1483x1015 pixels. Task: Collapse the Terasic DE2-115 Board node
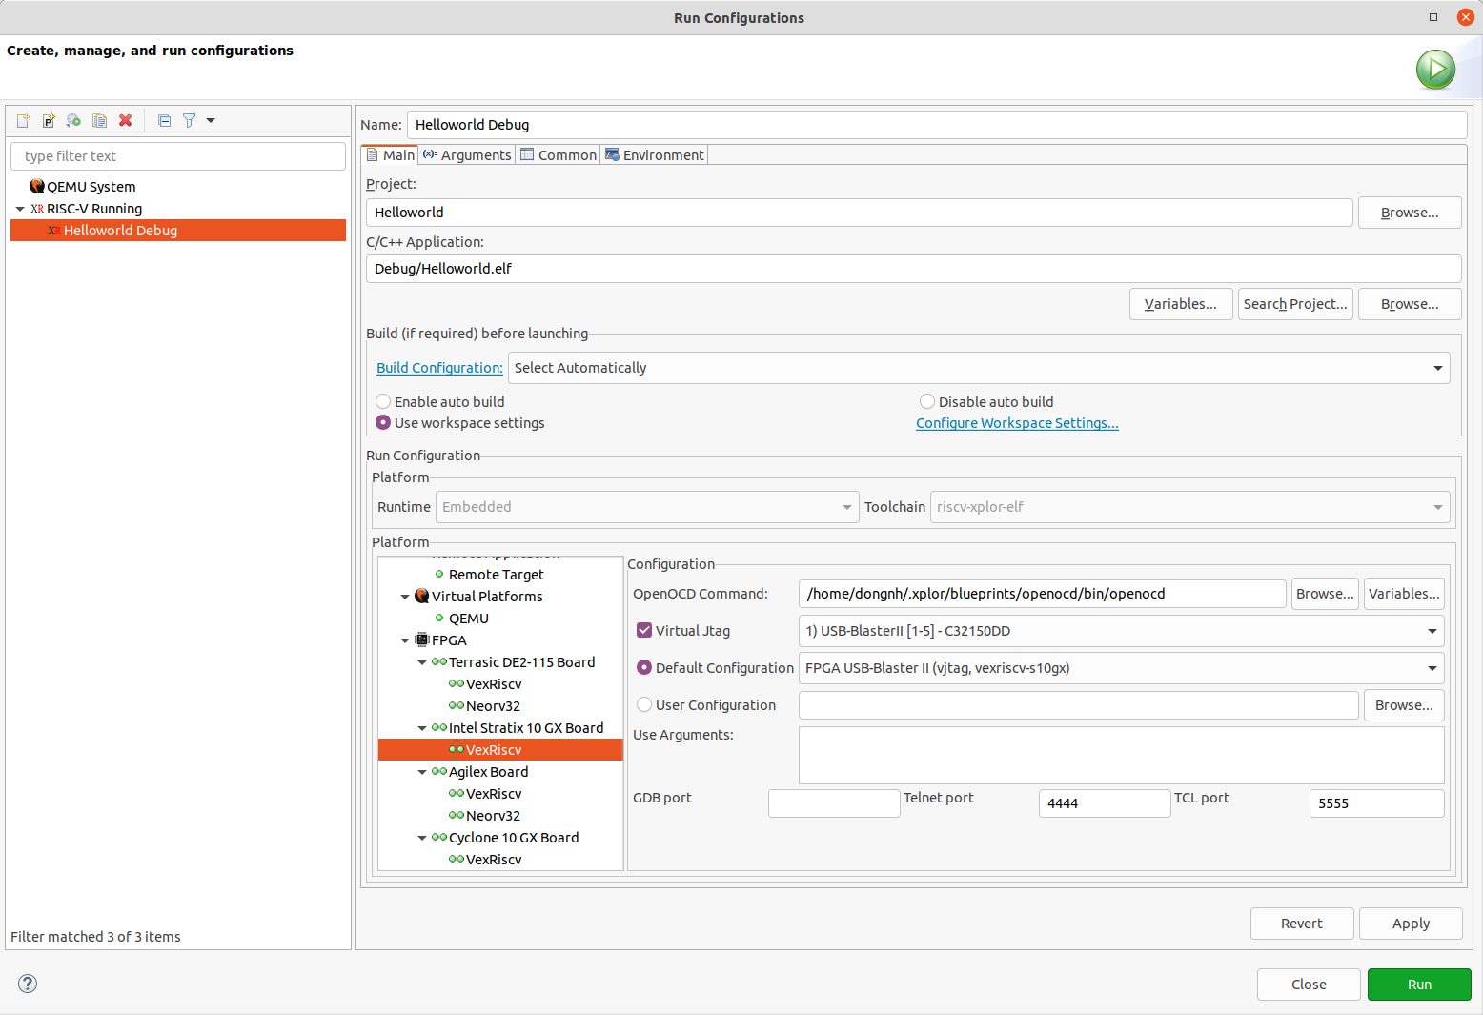coord(422,662)
